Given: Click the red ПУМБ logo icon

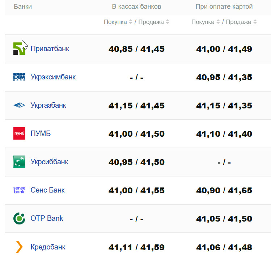Looking at the screenshot, I should point(19,133).
